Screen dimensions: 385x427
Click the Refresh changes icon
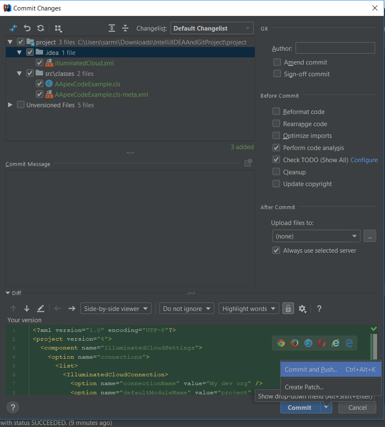click(41, 28)
